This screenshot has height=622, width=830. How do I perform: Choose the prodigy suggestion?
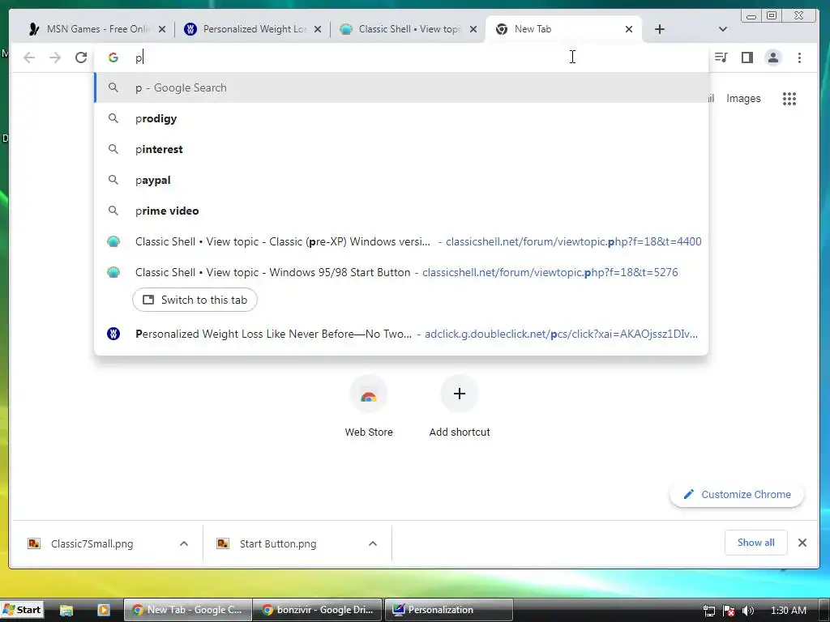coord(401,118)
